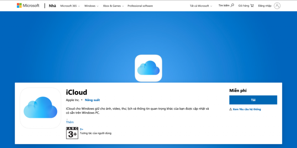Screen dimensions: 297x148
Task: Click the Apple Inc. publisher text
Action: coord(73,100)
